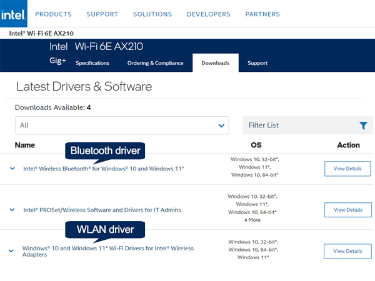The height and width of the screenshot is (281, 375).
Task: Open the Products menu
Action: click(x=53, y=14)
